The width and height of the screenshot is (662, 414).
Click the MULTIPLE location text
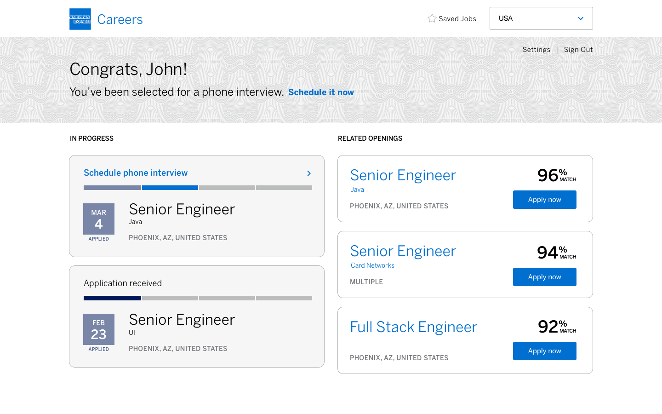(x=366, y=282)
